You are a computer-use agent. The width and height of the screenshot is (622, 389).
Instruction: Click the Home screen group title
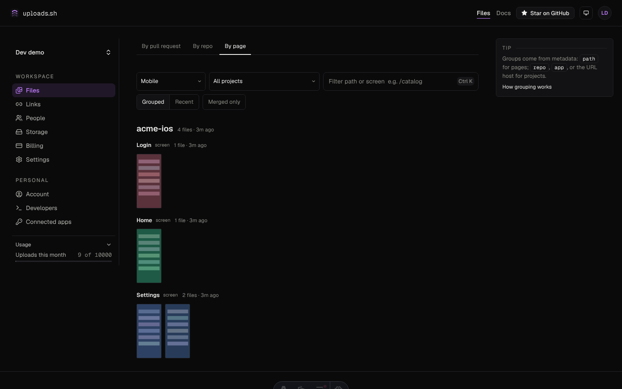pos(144,220)
